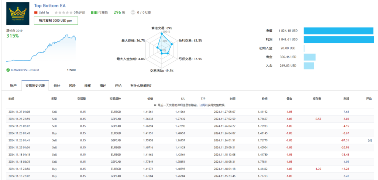Select the 有什么新闻吗? tab
The image size is (378, 180).
click(x=141, y=86)
